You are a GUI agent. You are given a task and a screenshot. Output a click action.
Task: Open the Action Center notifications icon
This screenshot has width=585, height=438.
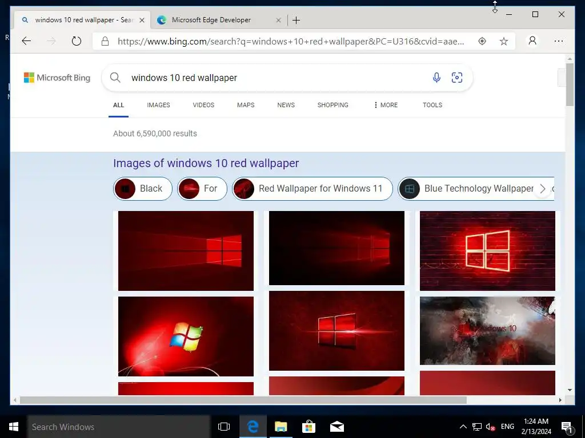(x=567, y=427)
